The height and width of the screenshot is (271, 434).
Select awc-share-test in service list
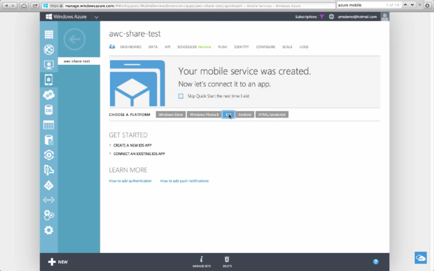pyautogui.click(x=79, y=61)
